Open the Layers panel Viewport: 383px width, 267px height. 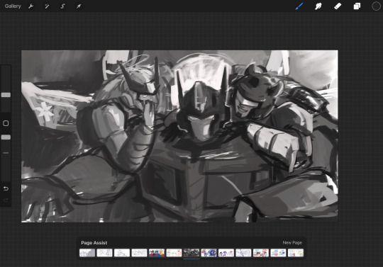pyautogui.click(x=357, y=6)
